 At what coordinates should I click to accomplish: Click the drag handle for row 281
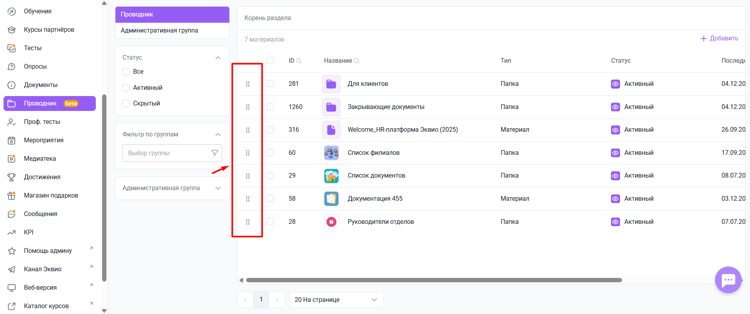click(248, 84)
